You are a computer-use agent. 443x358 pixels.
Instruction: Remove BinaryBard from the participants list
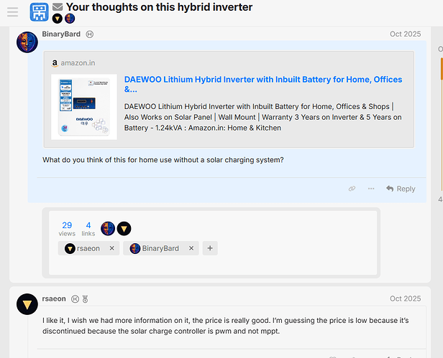191,248
